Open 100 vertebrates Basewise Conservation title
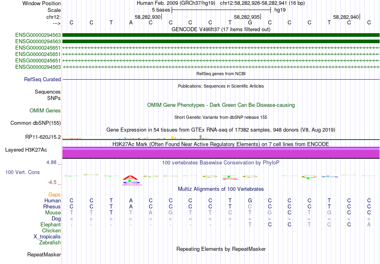 click(221, 163)
